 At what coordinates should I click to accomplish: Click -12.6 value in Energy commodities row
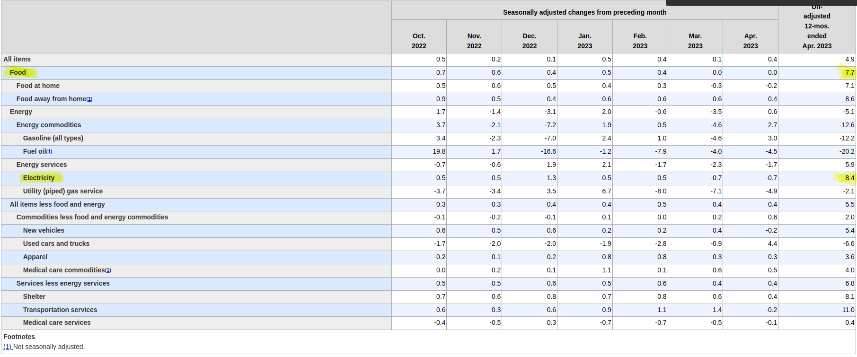(x=847, y=125)
